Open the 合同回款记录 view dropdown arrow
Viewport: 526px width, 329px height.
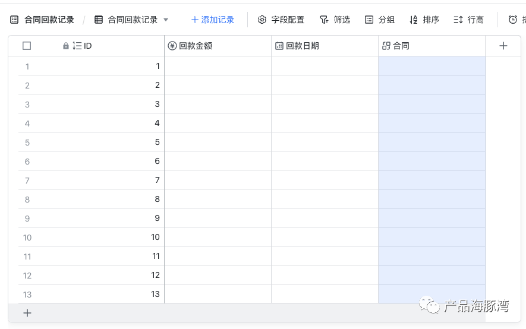tap(166, 20)
